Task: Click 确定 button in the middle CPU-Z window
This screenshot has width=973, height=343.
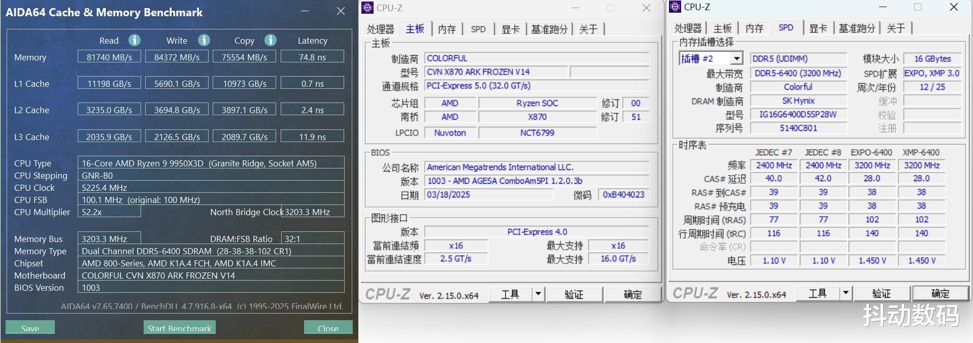Action: [x=632, y=294]
